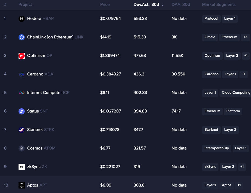Click the Price column header

click(105, 5)
